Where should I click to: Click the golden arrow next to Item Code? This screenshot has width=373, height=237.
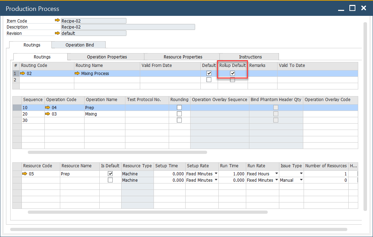(x=57, y=20)
